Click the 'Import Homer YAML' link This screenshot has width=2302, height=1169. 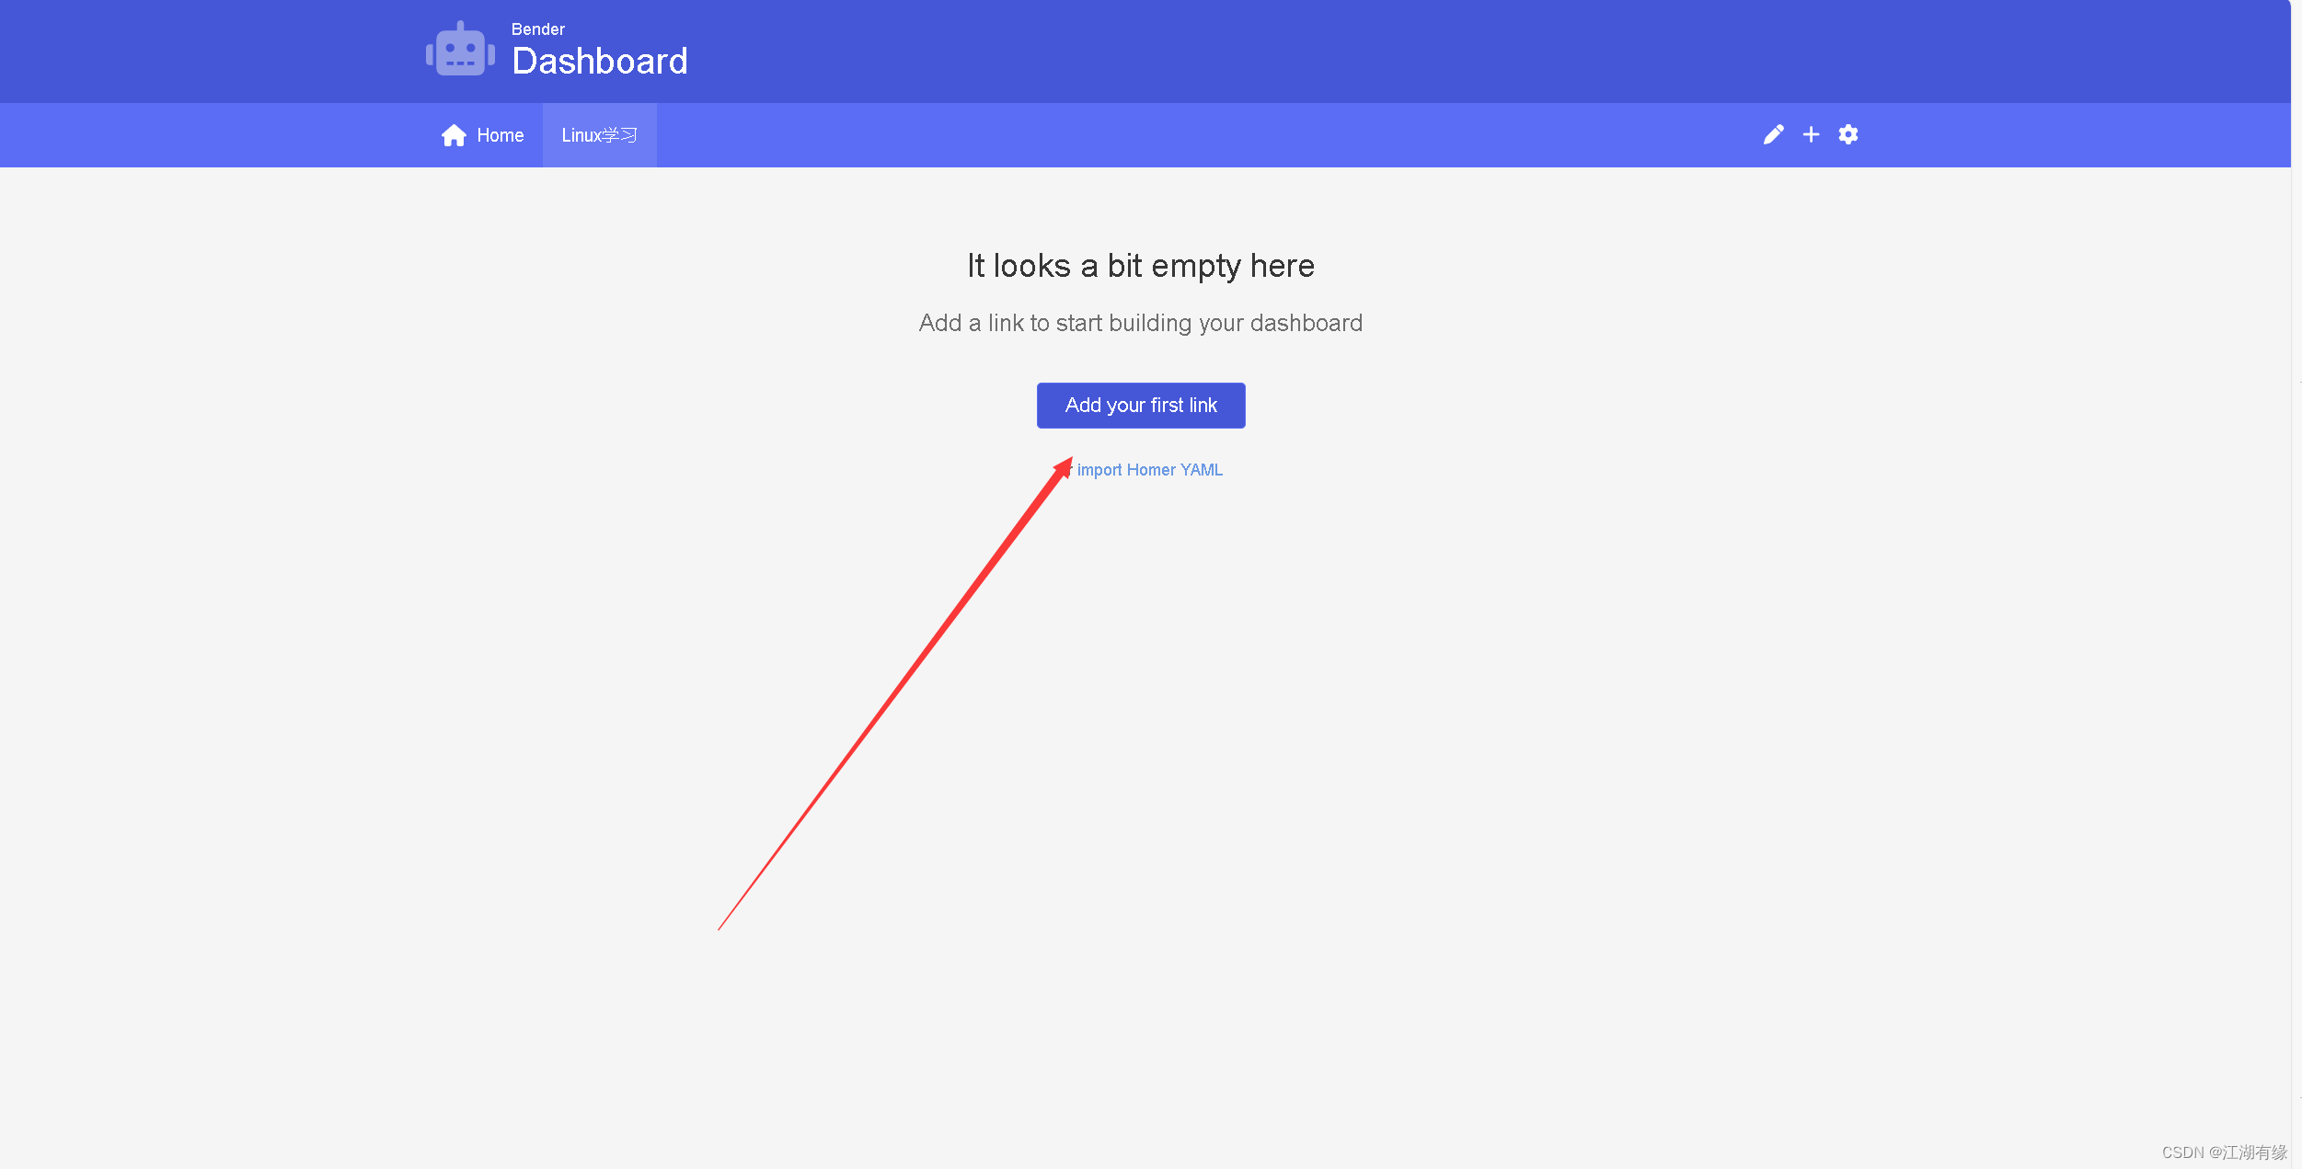click(x=1149, y=468)
